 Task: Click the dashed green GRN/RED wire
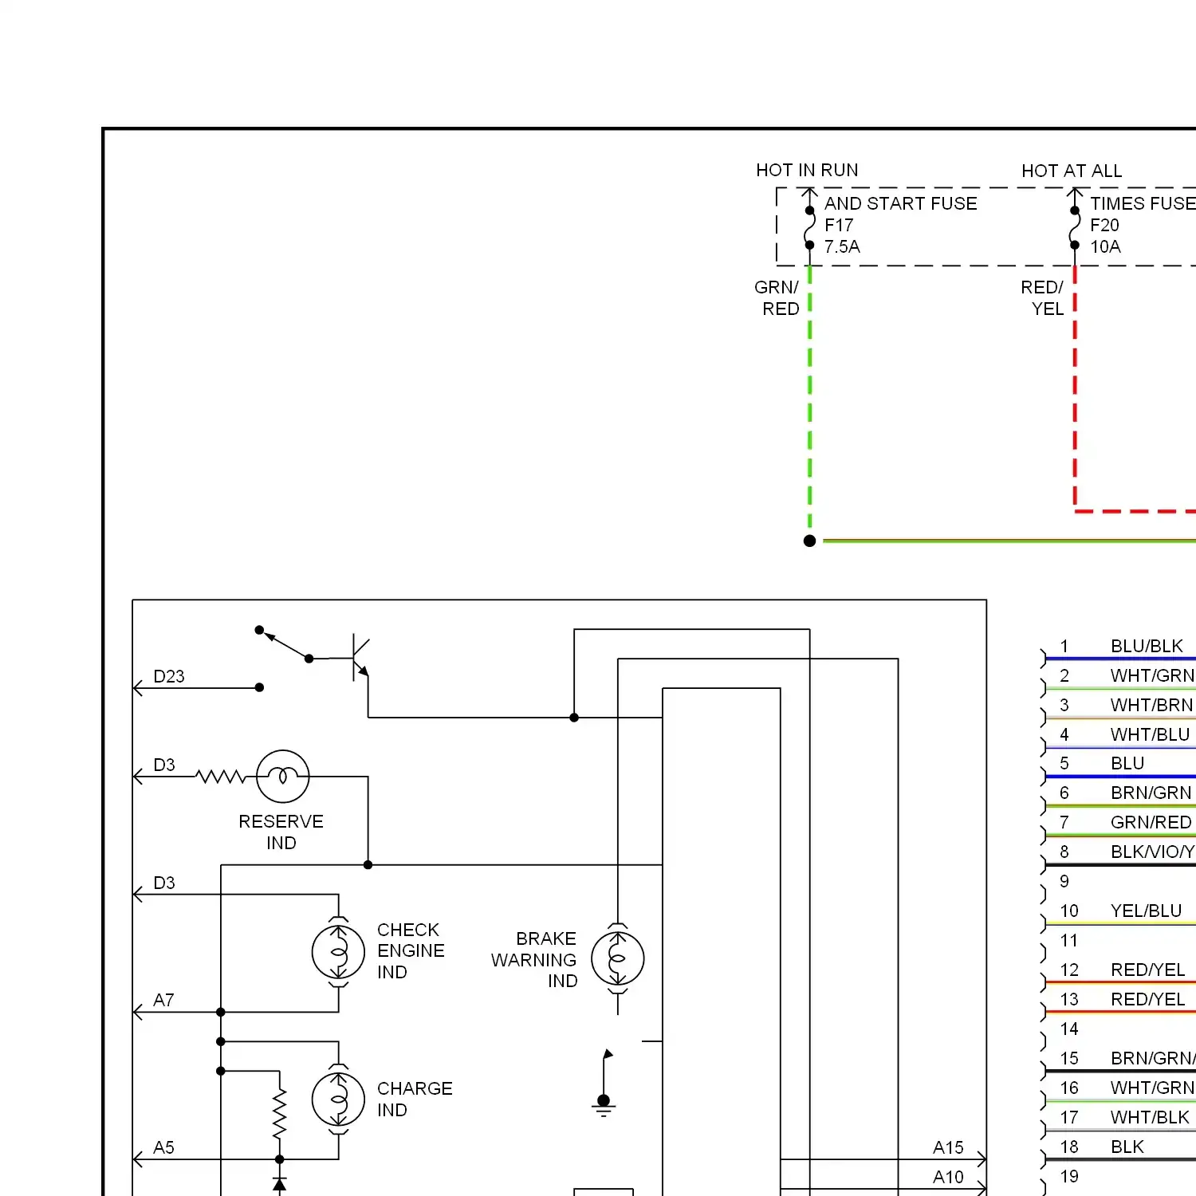(x=810, y=399)
